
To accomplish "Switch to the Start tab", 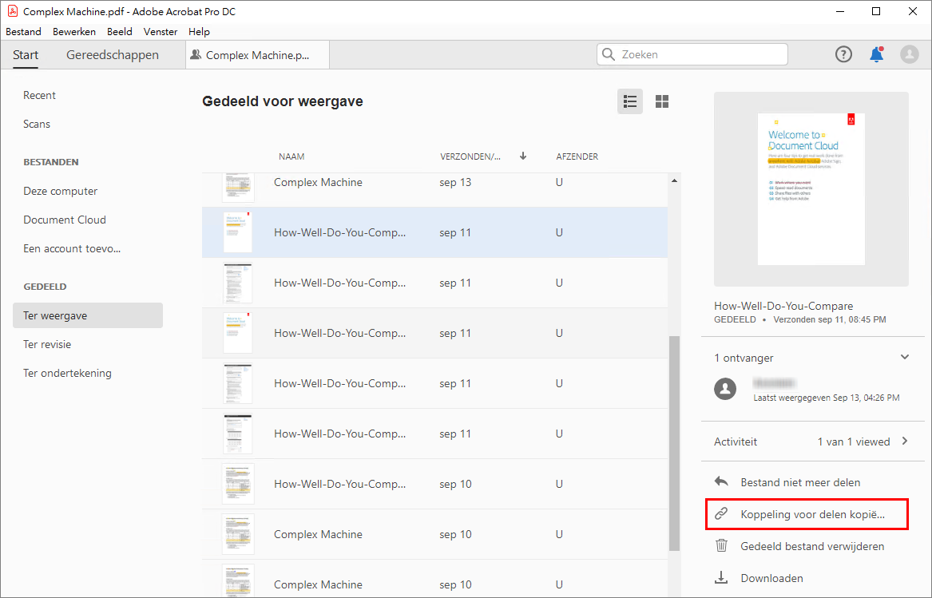I will click(26, 54).
